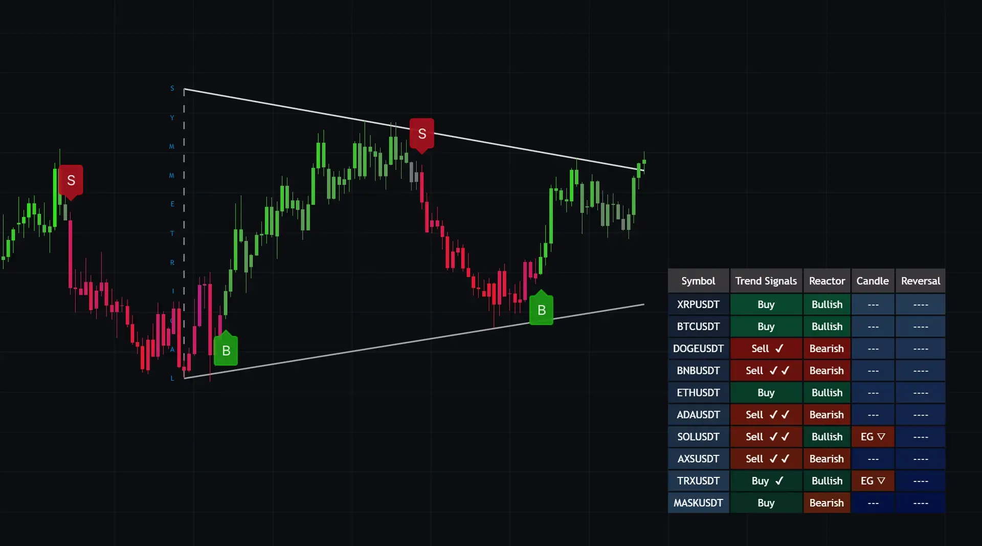Click the checkmark in TRXUSDT Buy cell
Viewport: 982px width, 546px height.
779,481
